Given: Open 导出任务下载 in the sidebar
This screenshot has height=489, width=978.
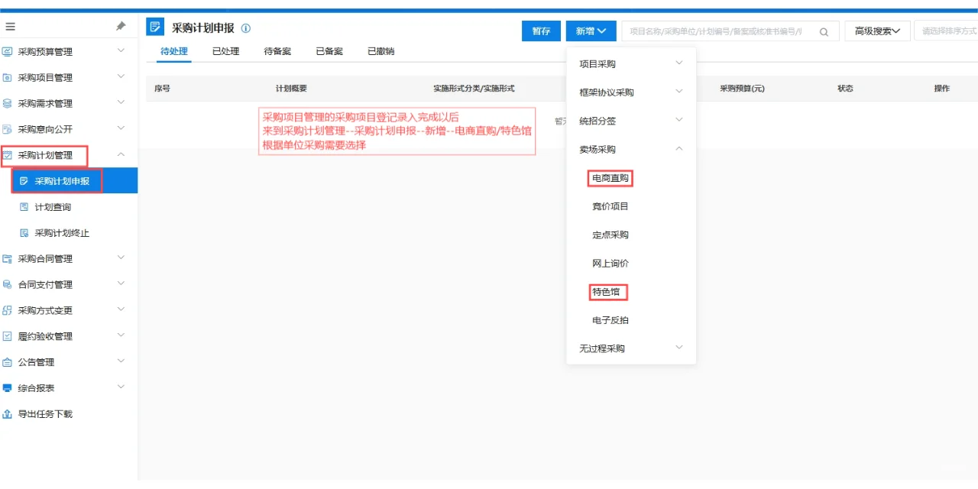Looking at the screenshot, I should 45,414.
